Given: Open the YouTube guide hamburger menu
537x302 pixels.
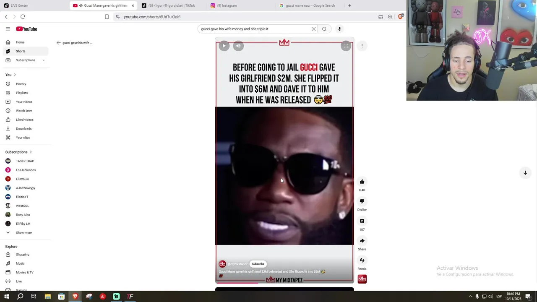Looking at the screenshot, I should click(8, 29).
